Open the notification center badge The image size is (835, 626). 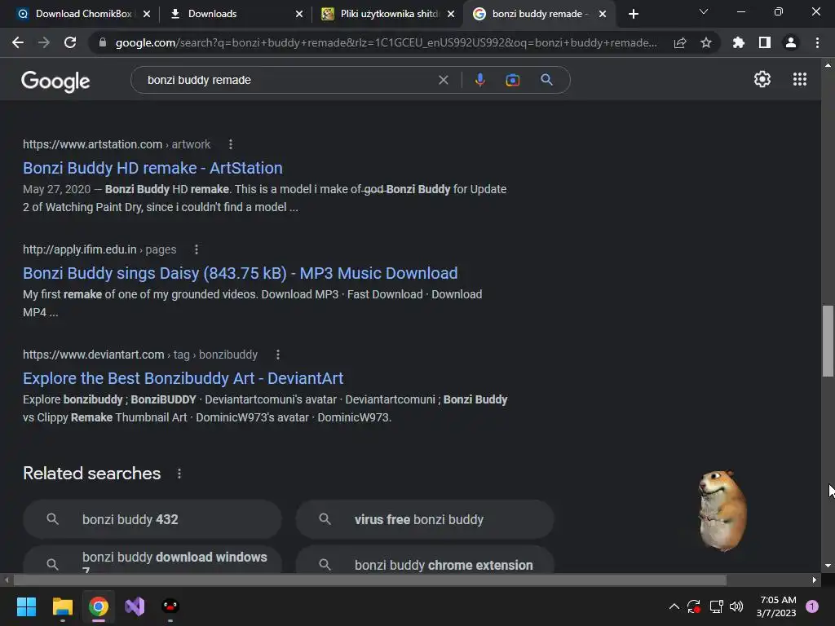point(812,606)
